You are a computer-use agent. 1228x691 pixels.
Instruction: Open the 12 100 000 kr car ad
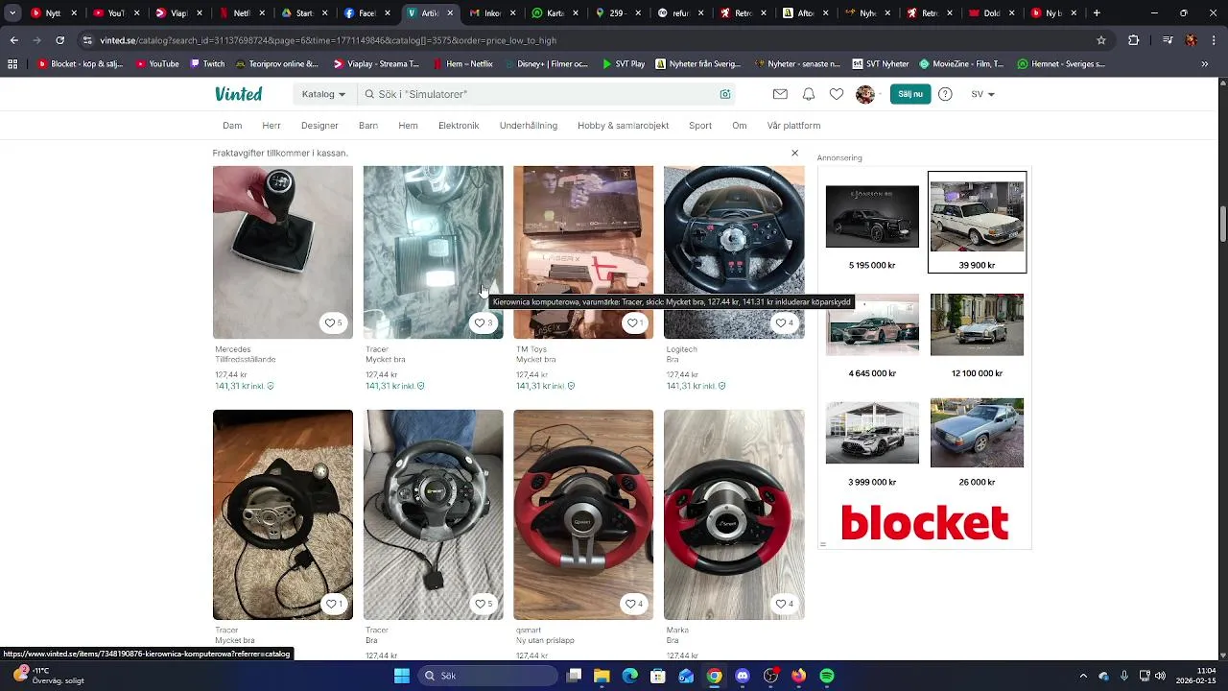click(x=977, y=324)
